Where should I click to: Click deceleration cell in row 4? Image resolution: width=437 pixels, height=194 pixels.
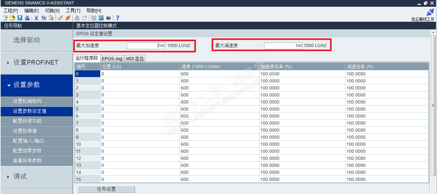click(x=387, y=102)
